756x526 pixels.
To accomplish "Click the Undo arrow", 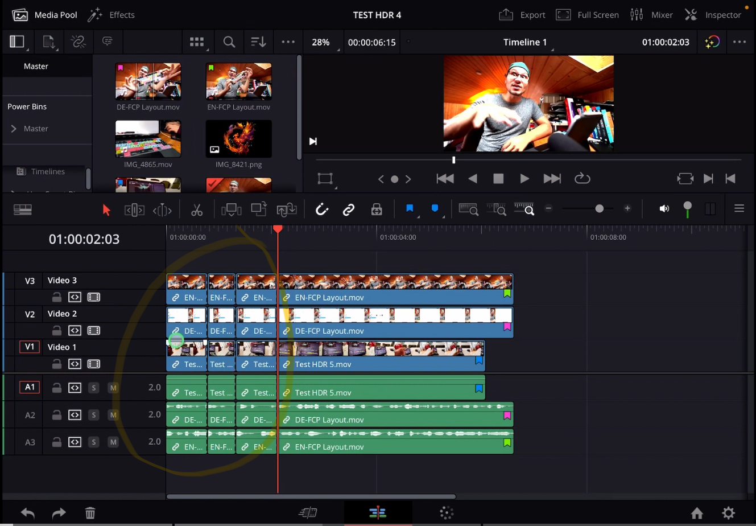I will click(x=28, y=513).
